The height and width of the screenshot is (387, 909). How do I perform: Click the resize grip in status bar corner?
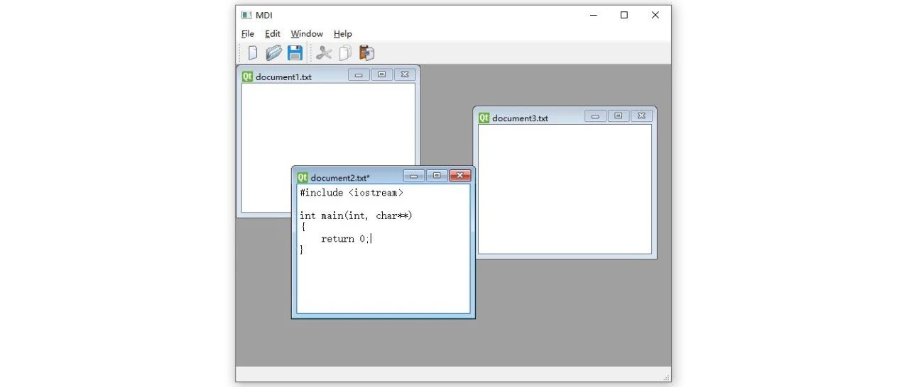coord(666,377)
